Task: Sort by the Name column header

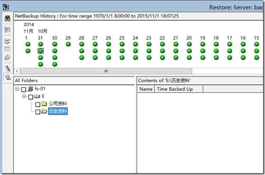Action: 146,89
